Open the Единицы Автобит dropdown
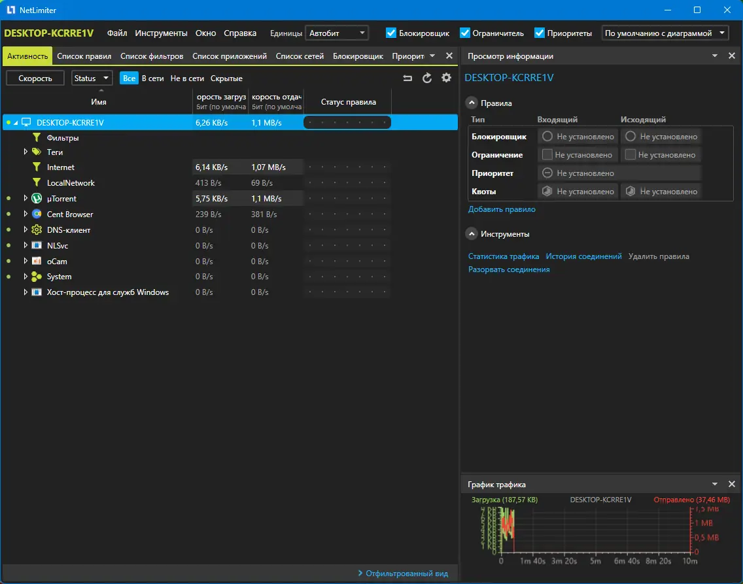Screen dimensions: 743x584 point(336,33)
